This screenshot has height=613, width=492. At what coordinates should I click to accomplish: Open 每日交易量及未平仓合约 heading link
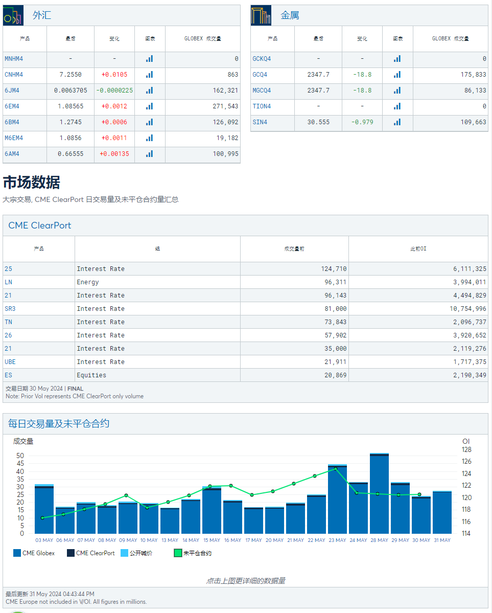(x=59, y=424)
